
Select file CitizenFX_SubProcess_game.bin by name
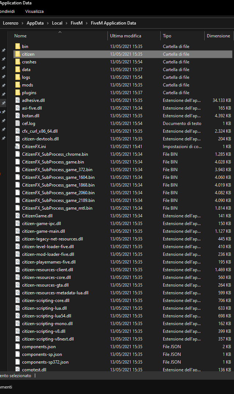(x=53, y=162)
